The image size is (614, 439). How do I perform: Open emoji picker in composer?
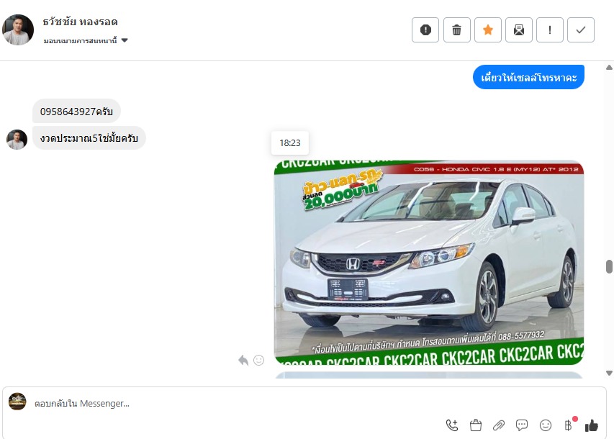tap(546, 425)
